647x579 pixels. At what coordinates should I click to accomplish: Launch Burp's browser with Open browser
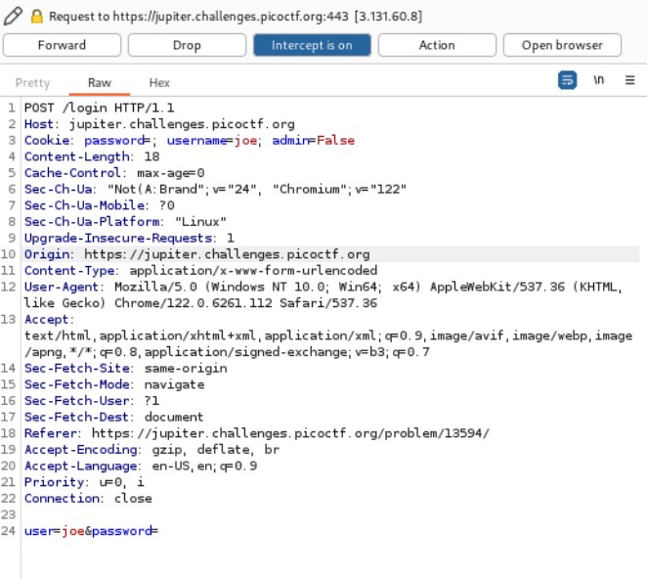click(x=562, y=45)
